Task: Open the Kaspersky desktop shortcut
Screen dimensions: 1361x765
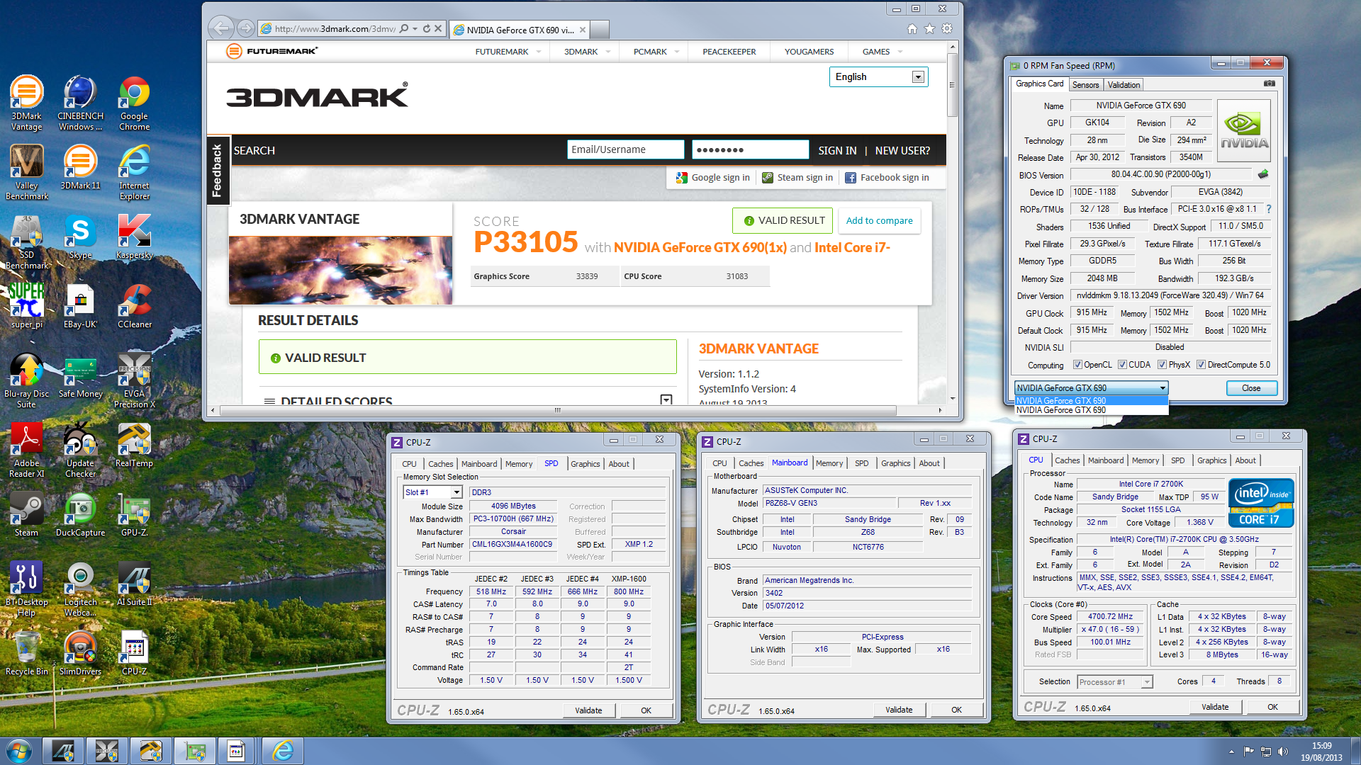Action: pos(134,237)
